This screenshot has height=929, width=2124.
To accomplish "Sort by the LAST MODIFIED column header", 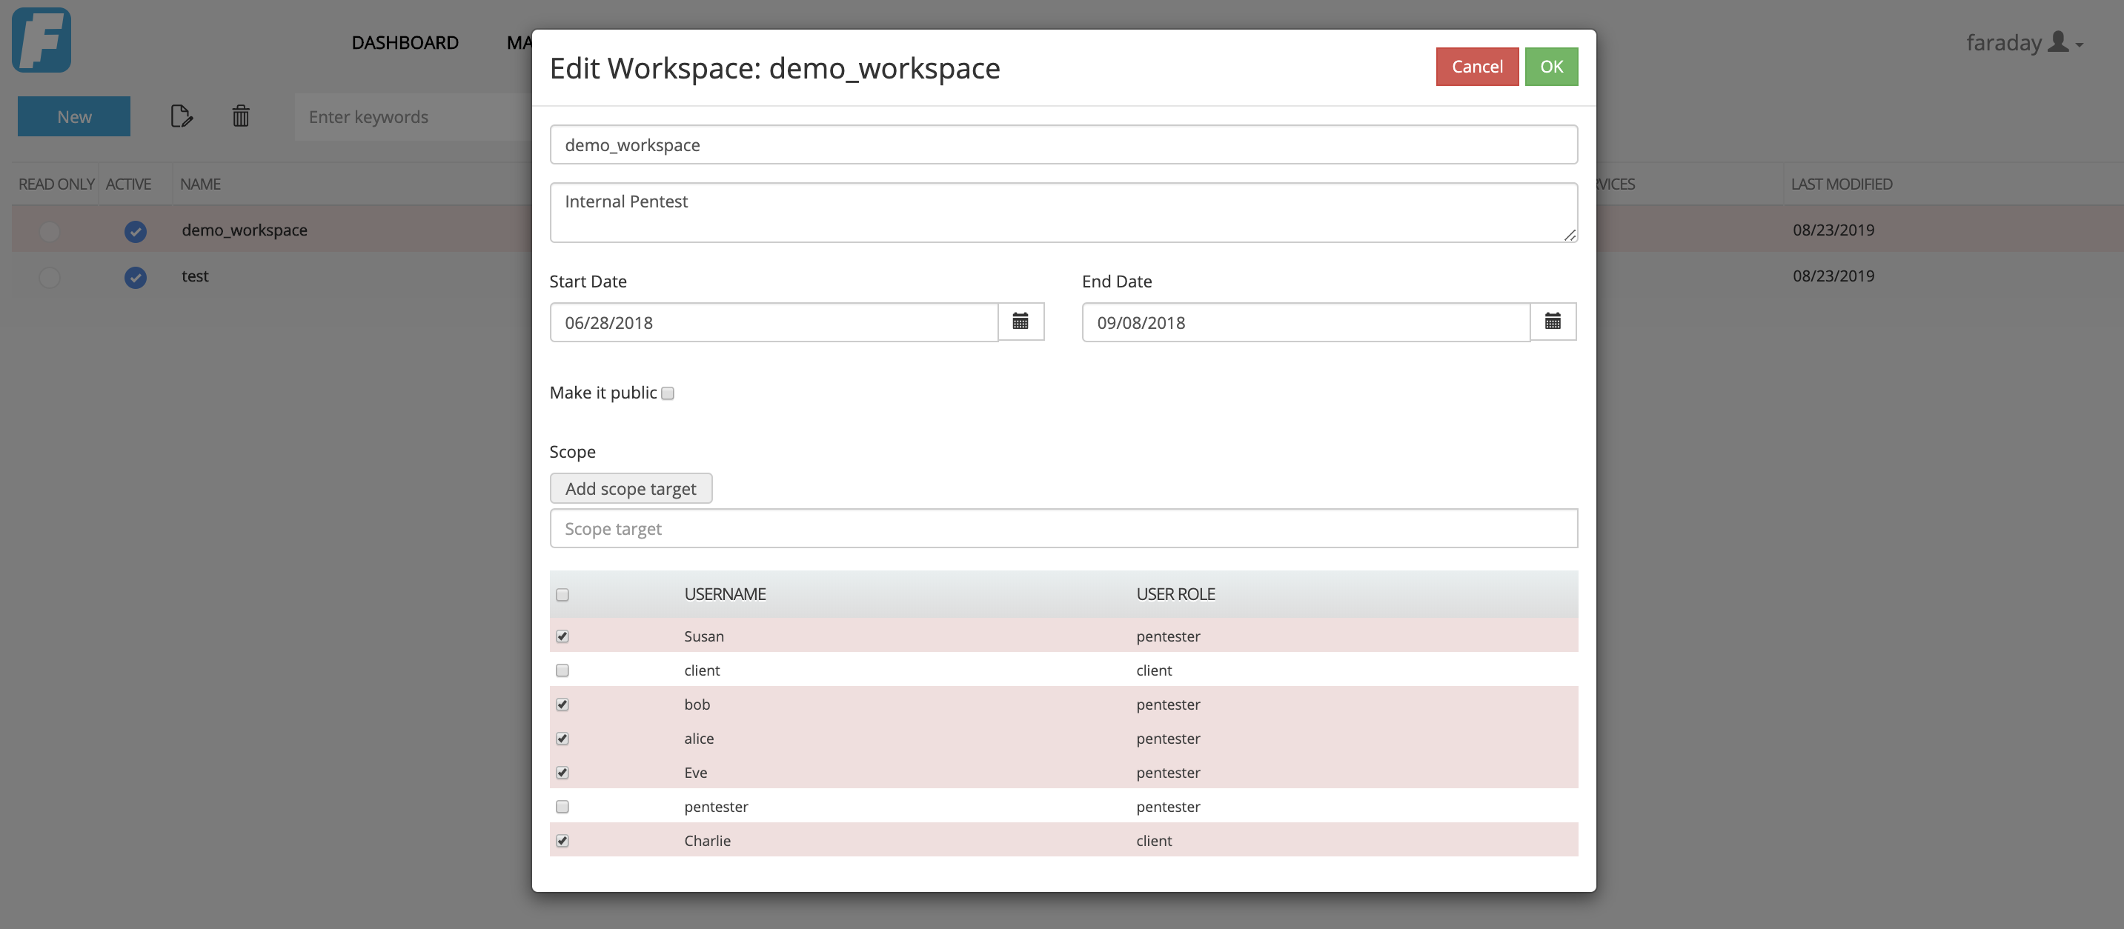I will [x=1841, y=184].
